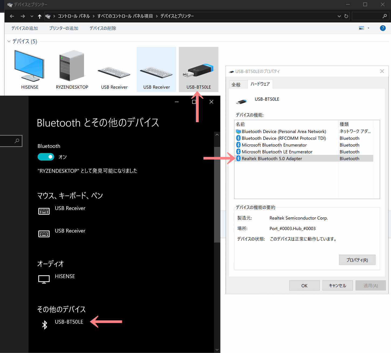This screenshot has height=353, width=391.
Task: Close the USB-BT50LE properties dialog
Action: 382,71
